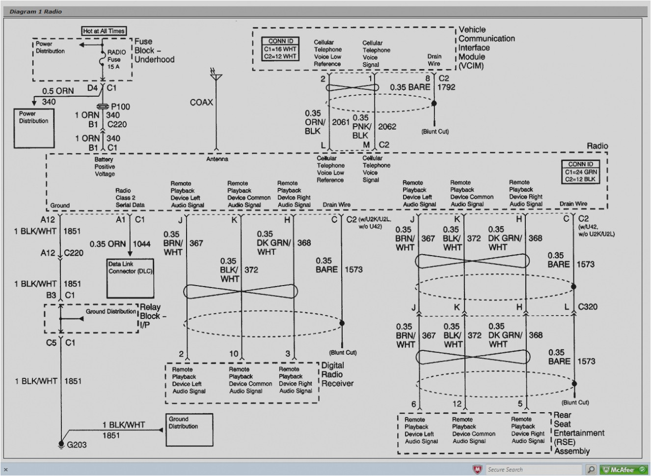651x476 pixels.
Task: Click the G203 ground symbol
Action: click(60, 444)
